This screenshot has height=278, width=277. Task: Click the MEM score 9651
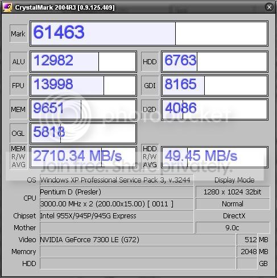pos(83,109)
